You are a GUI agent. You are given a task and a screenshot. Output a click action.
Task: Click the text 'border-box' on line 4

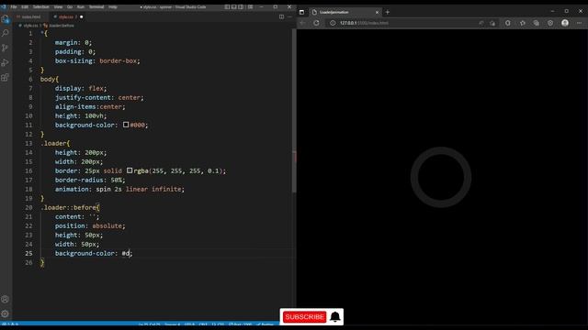[x=119, y=60]
